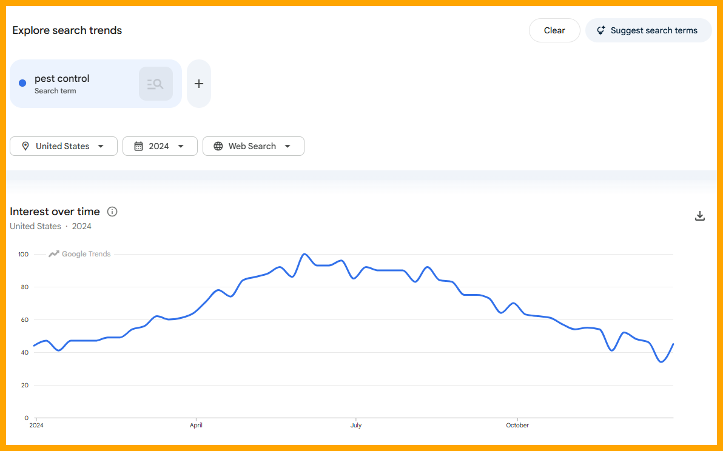
Task: Add a comparison term using the plus icon
Action: pyautogui.click(x=198, y=83)
